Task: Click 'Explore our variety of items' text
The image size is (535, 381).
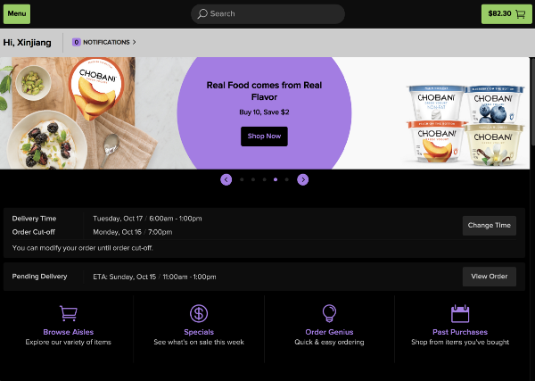Action: [x=69, y=342]
